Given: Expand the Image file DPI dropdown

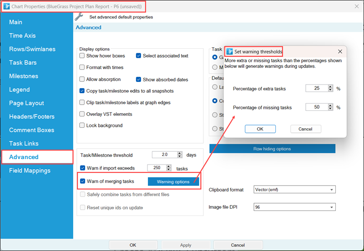Looking at the screenshot, I should coord(294,207).
